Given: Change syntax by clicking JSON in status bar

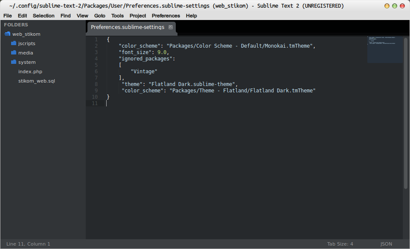Looking at the screenshot, I should [x=386, y=244].
